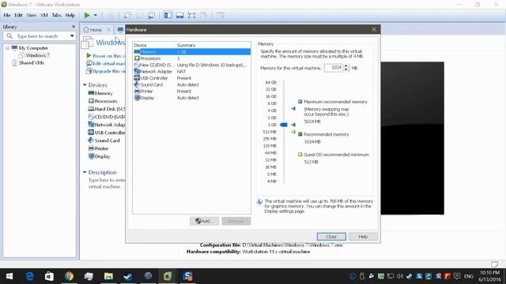
Task: Launch Microsoft Edge from taskbar
Action: pyautogui.click(x=30, y=276)
